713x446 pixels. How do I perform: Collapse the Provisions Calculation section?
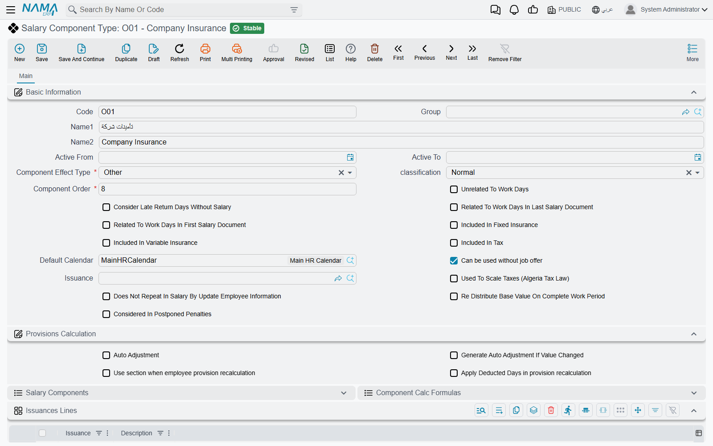click(x=694, y=334)
